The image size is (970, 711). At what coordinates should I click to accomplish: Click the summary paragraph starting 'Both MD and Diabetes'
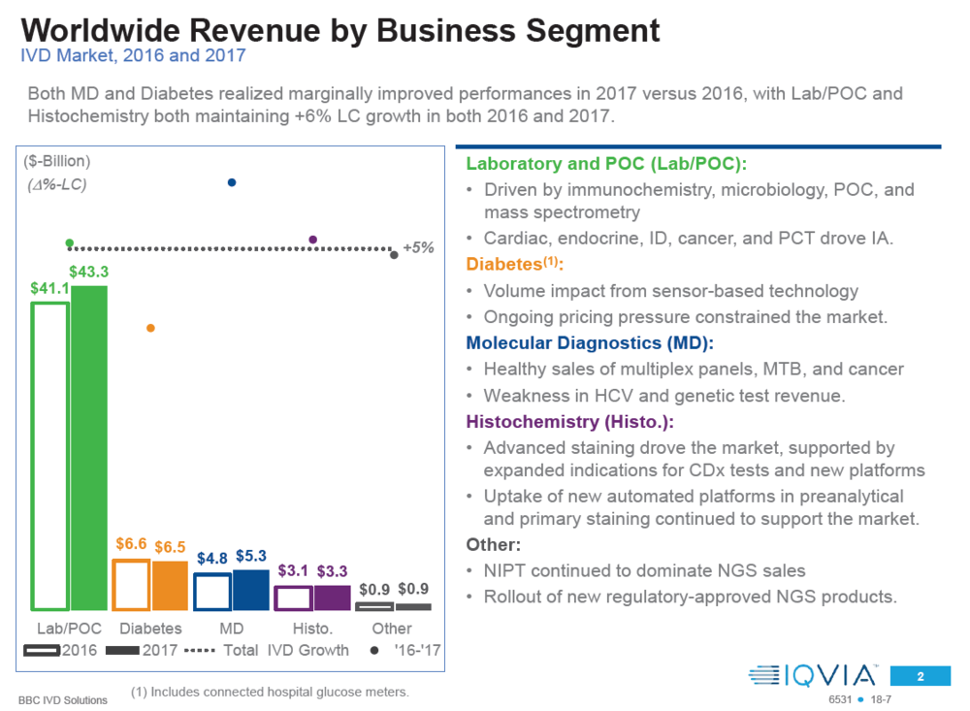[x=466, y=105]
